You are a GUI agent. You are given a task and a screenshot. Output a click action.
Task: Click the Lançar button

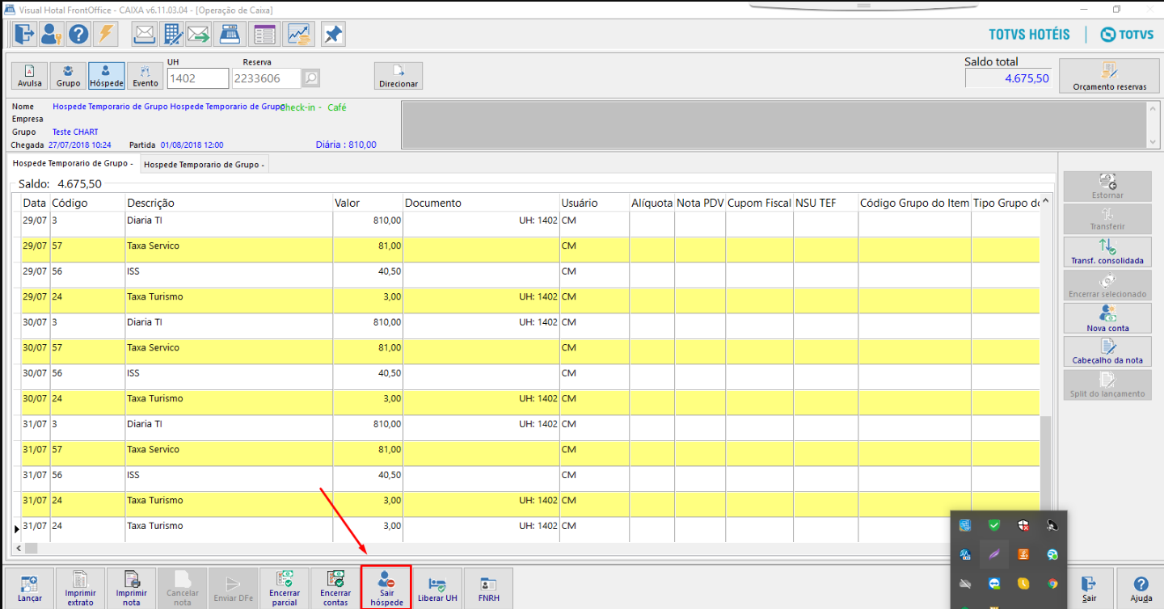coord(30,588)
